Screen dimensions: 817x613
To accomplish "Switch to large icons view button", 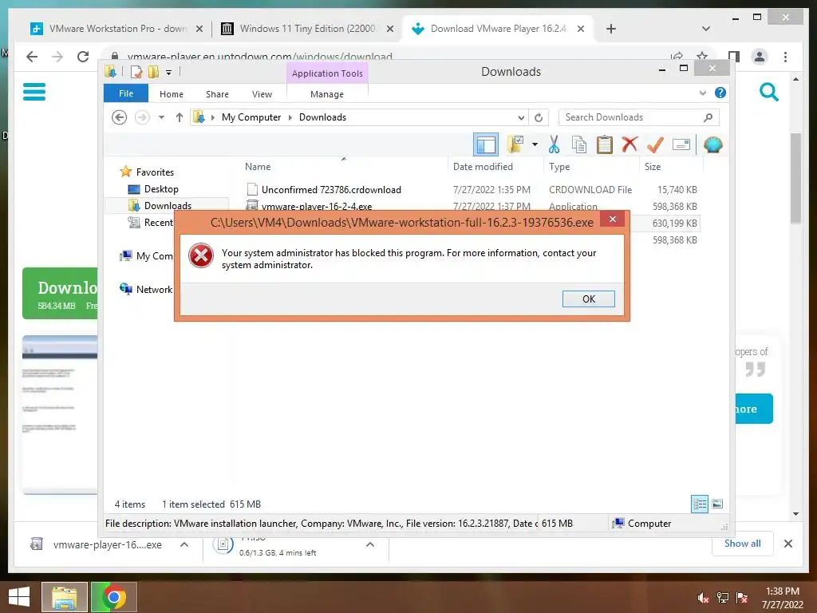I will coord(717,504).
